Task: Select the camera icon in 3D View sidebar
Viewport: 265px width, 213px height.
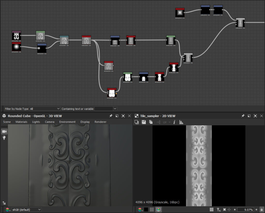Action: (x=4, y=132)
